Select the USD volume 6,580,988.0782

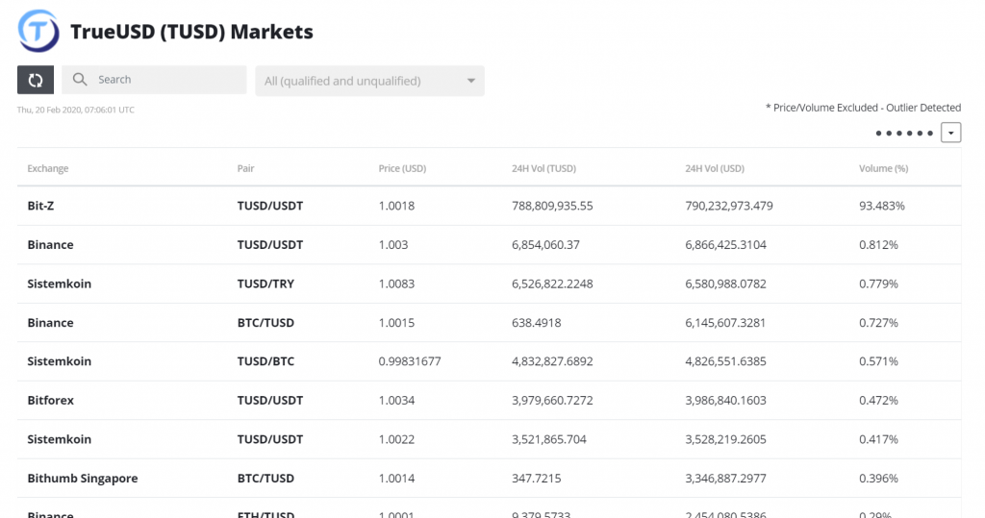(x=725, y=284)
